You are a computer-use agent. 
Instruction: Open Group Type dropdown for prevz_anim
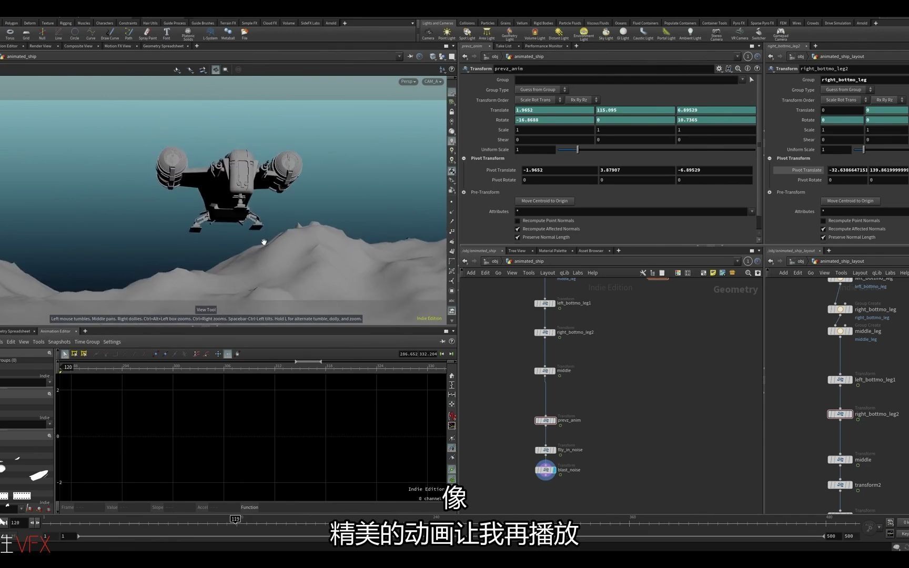pos(541,90)
